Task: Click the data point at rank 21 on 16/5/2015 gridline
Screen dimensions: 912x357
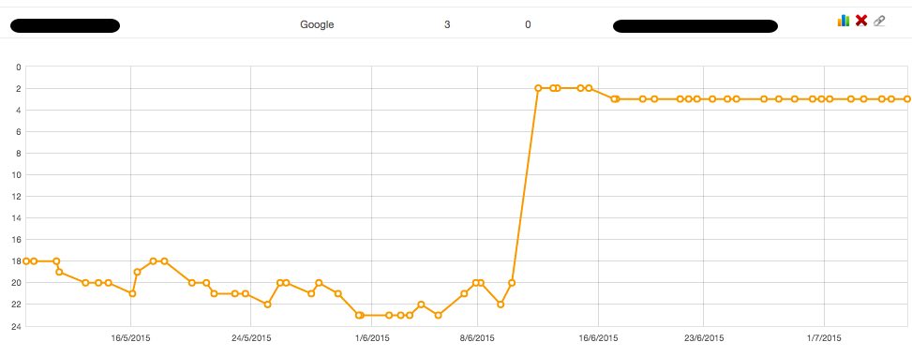Action: click(x=132, y=293)
